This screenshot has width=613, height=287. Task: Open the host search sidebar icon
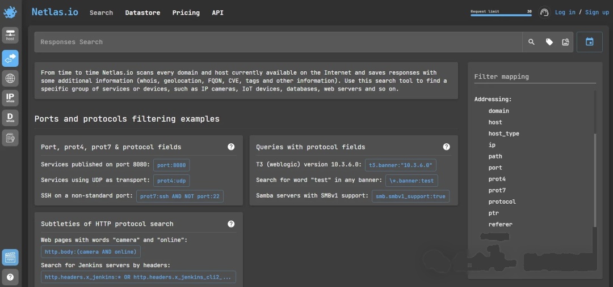pyautogui.click(x=10, y=35)
